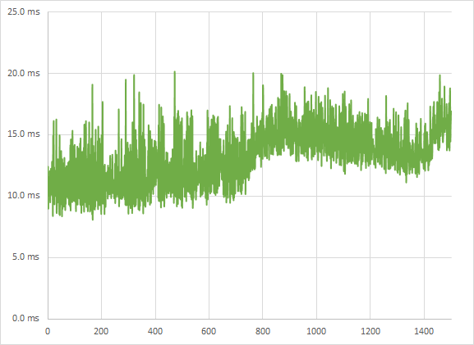Select the green spike near 1460
474x345 pixels.
click(439, 76)
